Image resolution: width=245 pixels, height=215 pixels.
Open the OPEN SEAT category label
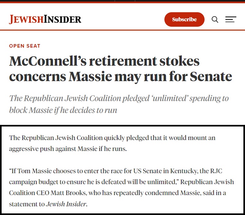25,46
